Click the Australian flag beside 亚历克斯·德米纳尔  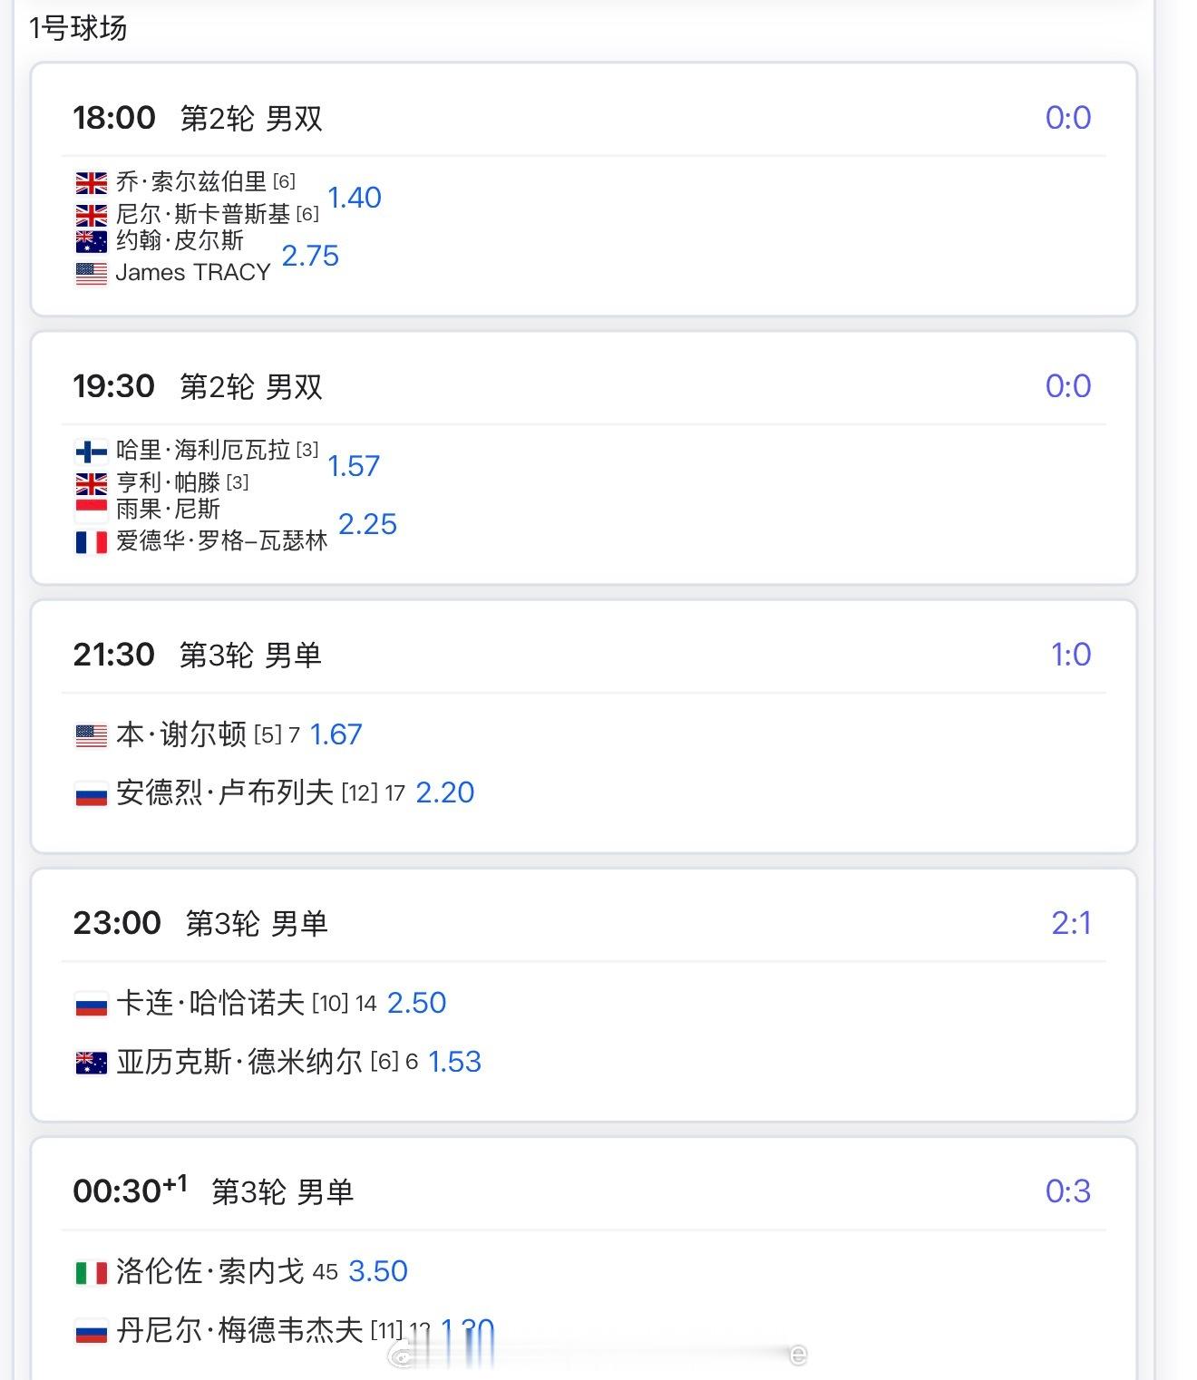pyautogui.click(x=91, y=1063)
